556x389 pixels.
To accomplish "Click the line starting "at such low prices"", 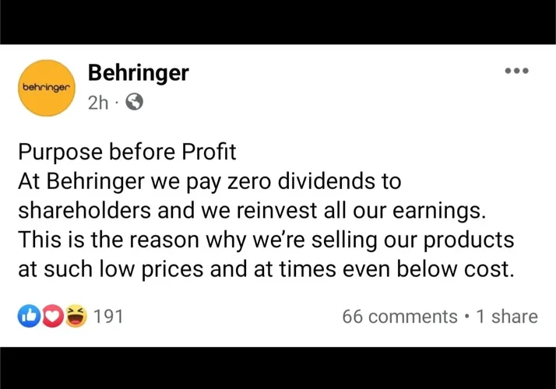I will tap(266, 269).
